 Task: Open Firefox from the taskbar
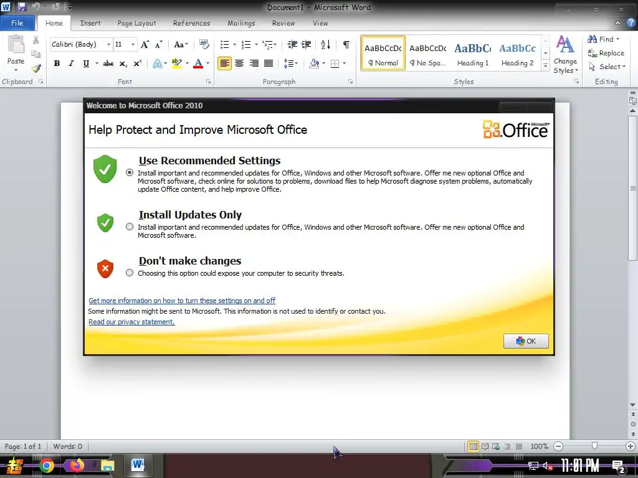77,465
